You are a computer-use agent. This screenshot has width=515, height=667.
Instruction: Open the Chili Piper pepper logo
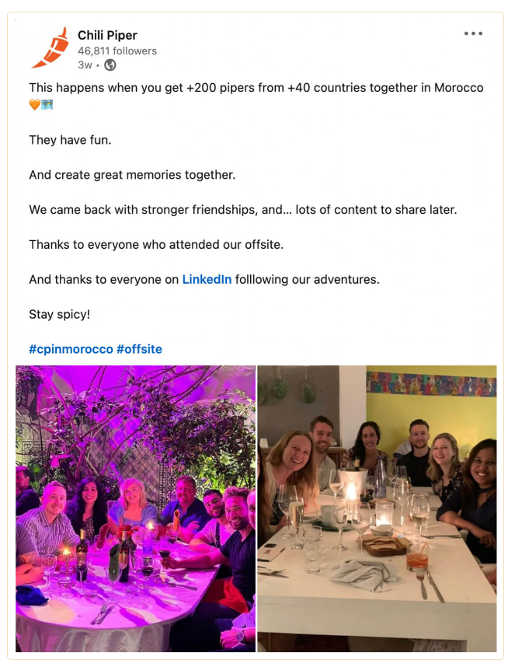(50, 47)
